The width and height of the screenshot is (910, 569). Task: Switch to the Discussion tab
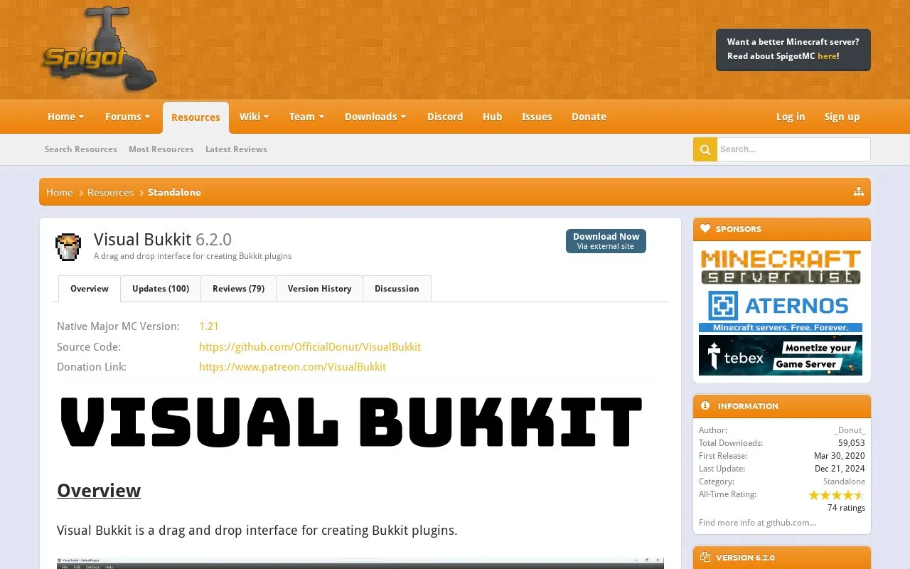point(397,289)
